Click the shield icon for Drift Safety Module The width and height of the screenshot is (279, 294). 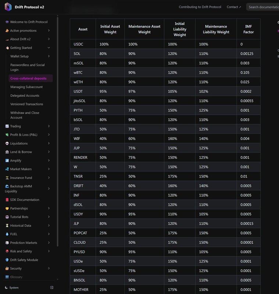tap(7, 260)
